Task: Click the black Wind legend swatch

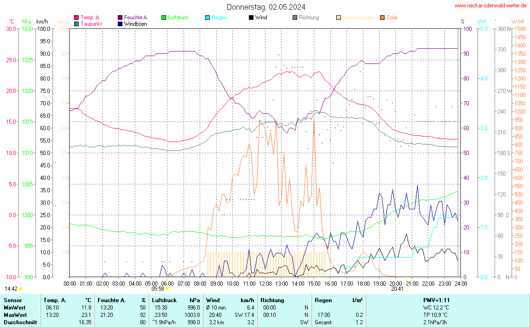Action: tap(251, 17)
